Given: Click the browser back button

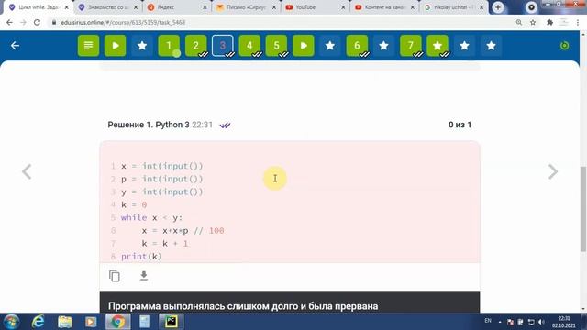Looking at the screenshot, I should pos(9,22).
